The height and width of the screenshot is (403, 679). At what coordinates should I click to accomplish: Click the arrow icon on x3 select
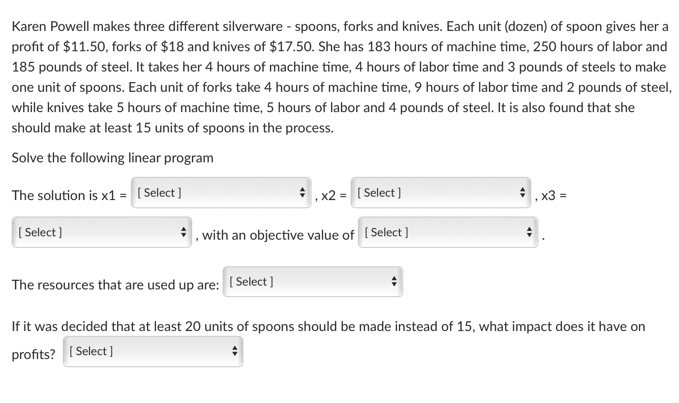tap(184, 232)
